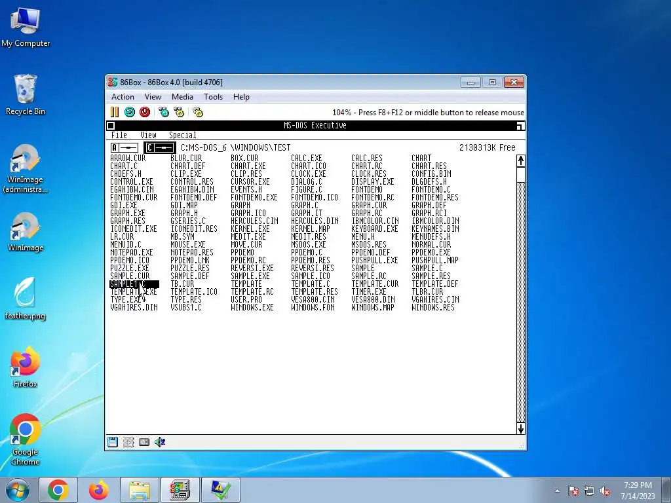The height and width of the screenshot is (503, 671).
Task: Select Google Chrome desktop shortcut
Action: click(x=26, y=439)
